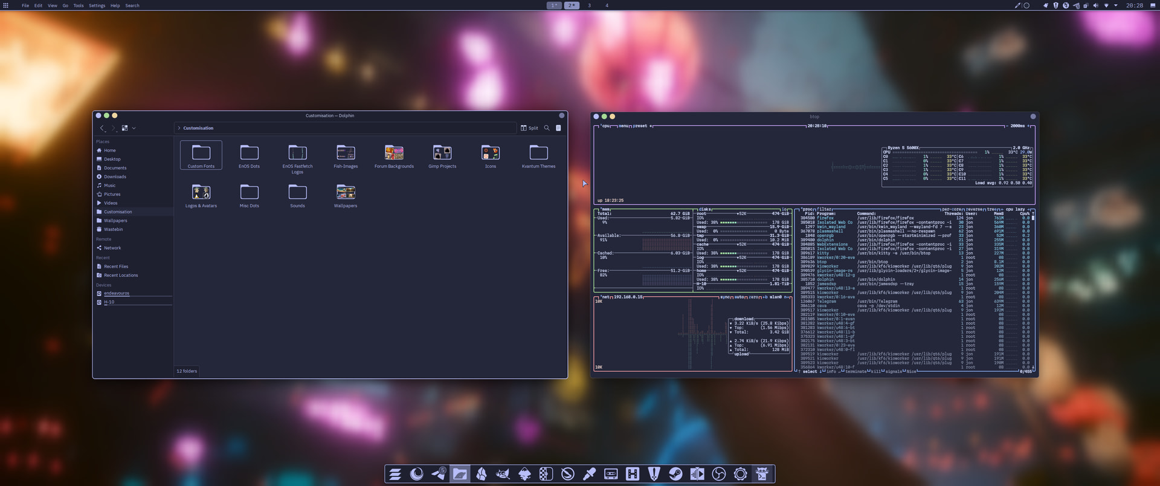Open the Settings menu in top bar

[x=97, y=5]
